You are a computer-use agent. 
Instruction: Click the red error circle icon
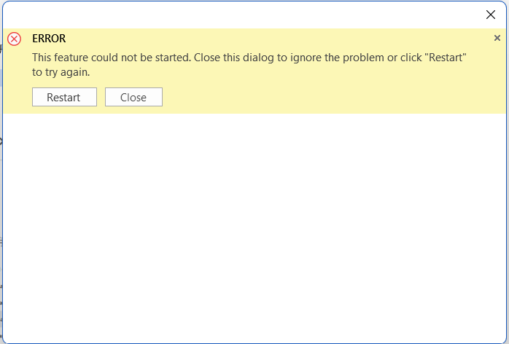15,39
